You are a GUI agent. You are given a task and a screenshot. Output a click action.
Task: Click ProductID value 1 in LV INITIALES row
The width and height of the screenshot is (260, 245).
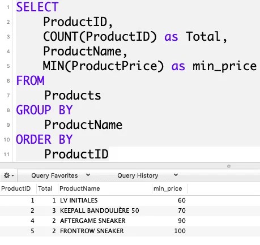pyautogui.click(x=32, y=200)
